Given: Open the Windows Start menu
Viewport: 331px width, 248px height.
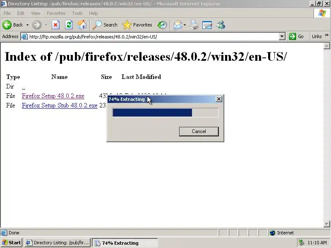Looking at the screenshot, I should [12, 243].
